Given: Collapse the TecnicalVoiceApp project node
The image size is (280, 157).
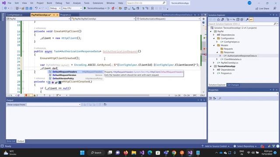Looking at the screenshot, I should click(x=211, y=66).
